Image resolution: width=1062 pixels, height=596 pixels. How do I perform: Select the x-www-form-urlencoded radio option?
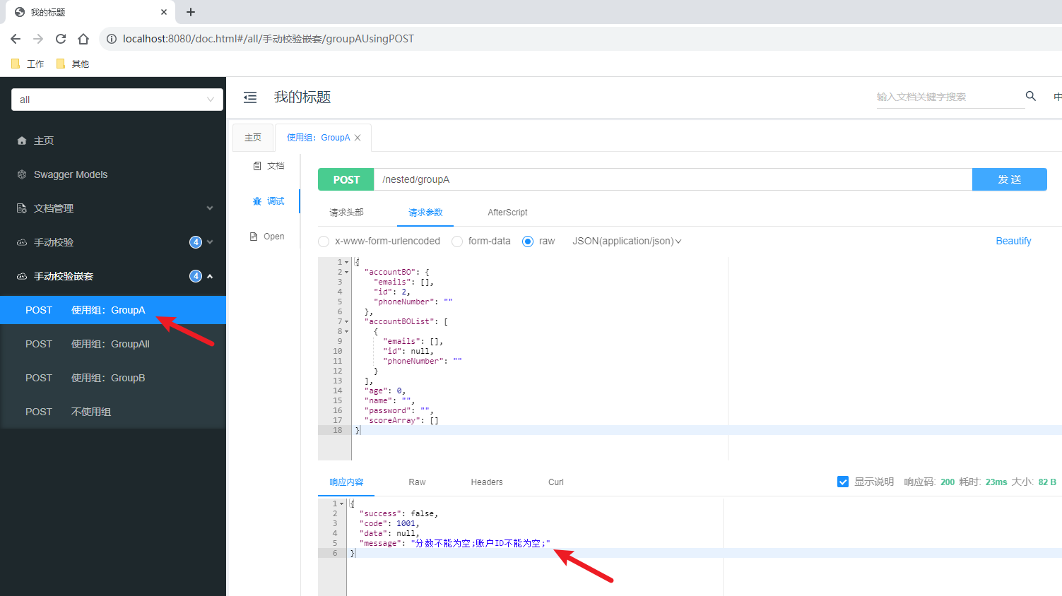tap(324, 242)
